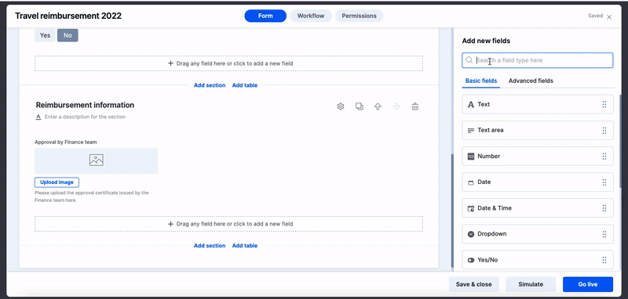Move Reimbursement information section up
The height and width of the screenshot is (299, 628).
378,106
